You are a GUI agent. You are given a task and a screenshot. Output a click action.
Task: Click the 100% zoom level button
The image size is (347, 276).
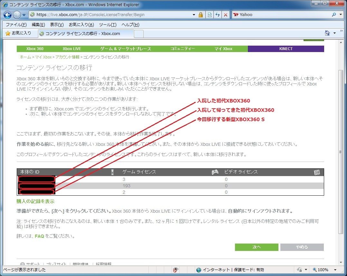pos(321,270)
